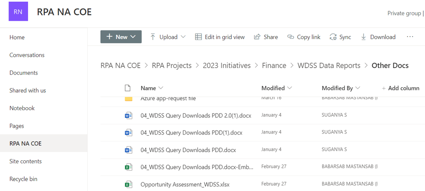The height and width of the screenshot is (191, 425).
Task: Click the Upload arrow icon
Action: coord(153,37)
